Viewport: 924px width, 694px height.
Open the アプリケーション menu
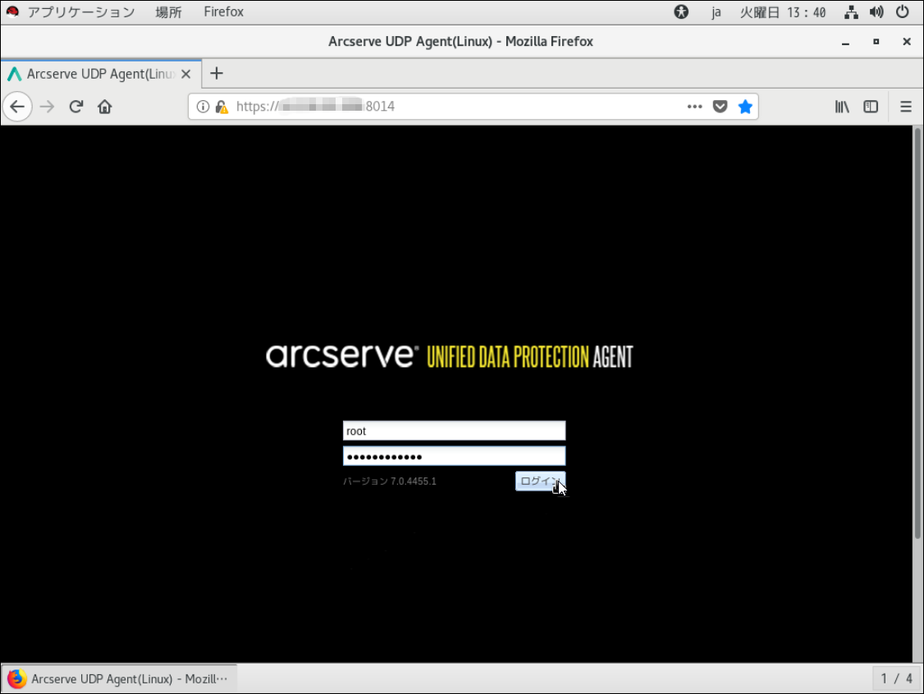point(81,11)
